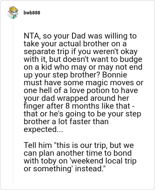Select the word "expected..." ending the first paragraph
155x190 pixels.
tap(43, 130)
